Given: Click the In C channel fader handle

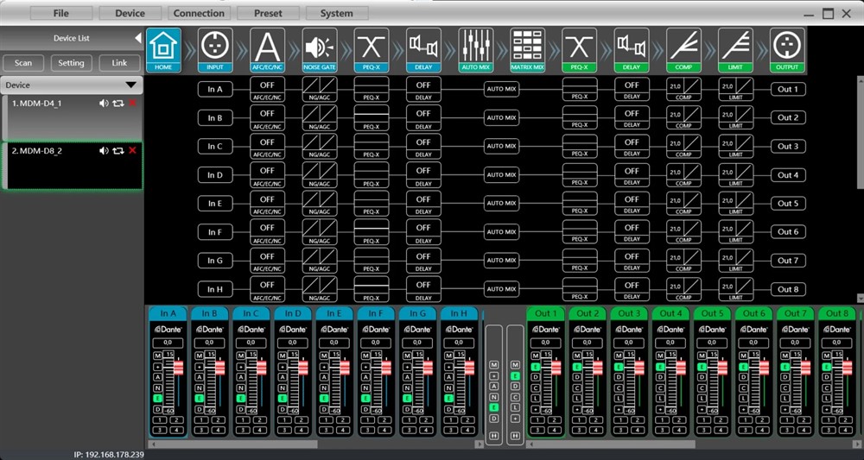Looking at the screenshot, I should click(262, 368).
